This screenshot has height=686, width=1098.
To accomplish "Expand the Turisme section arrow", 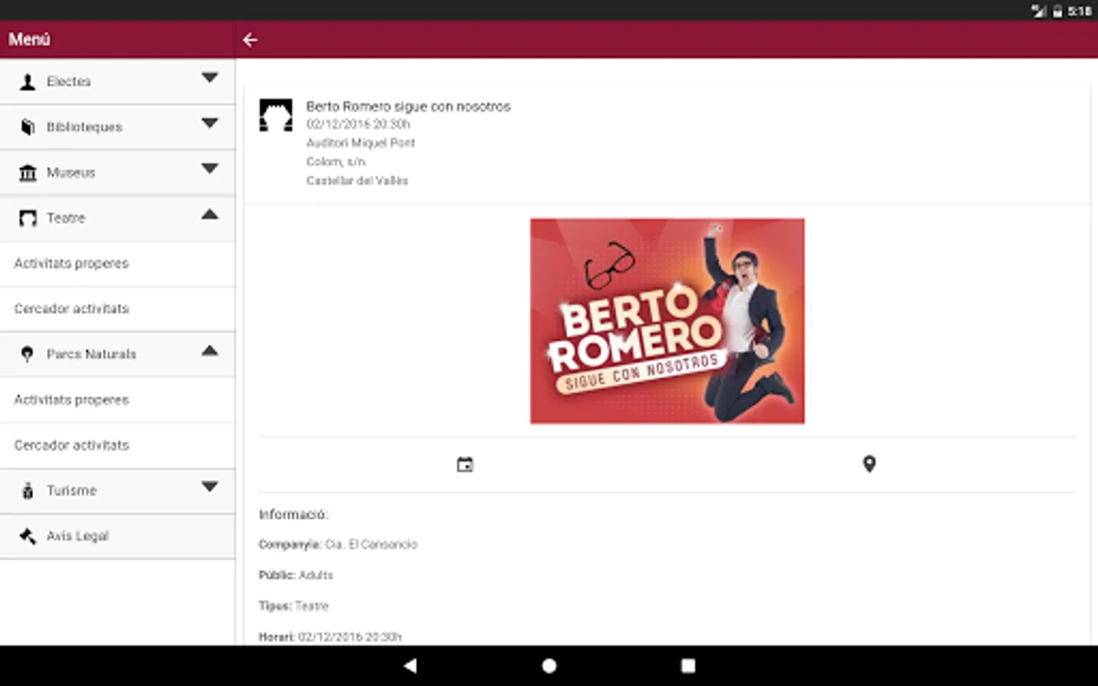I will 210,486.
